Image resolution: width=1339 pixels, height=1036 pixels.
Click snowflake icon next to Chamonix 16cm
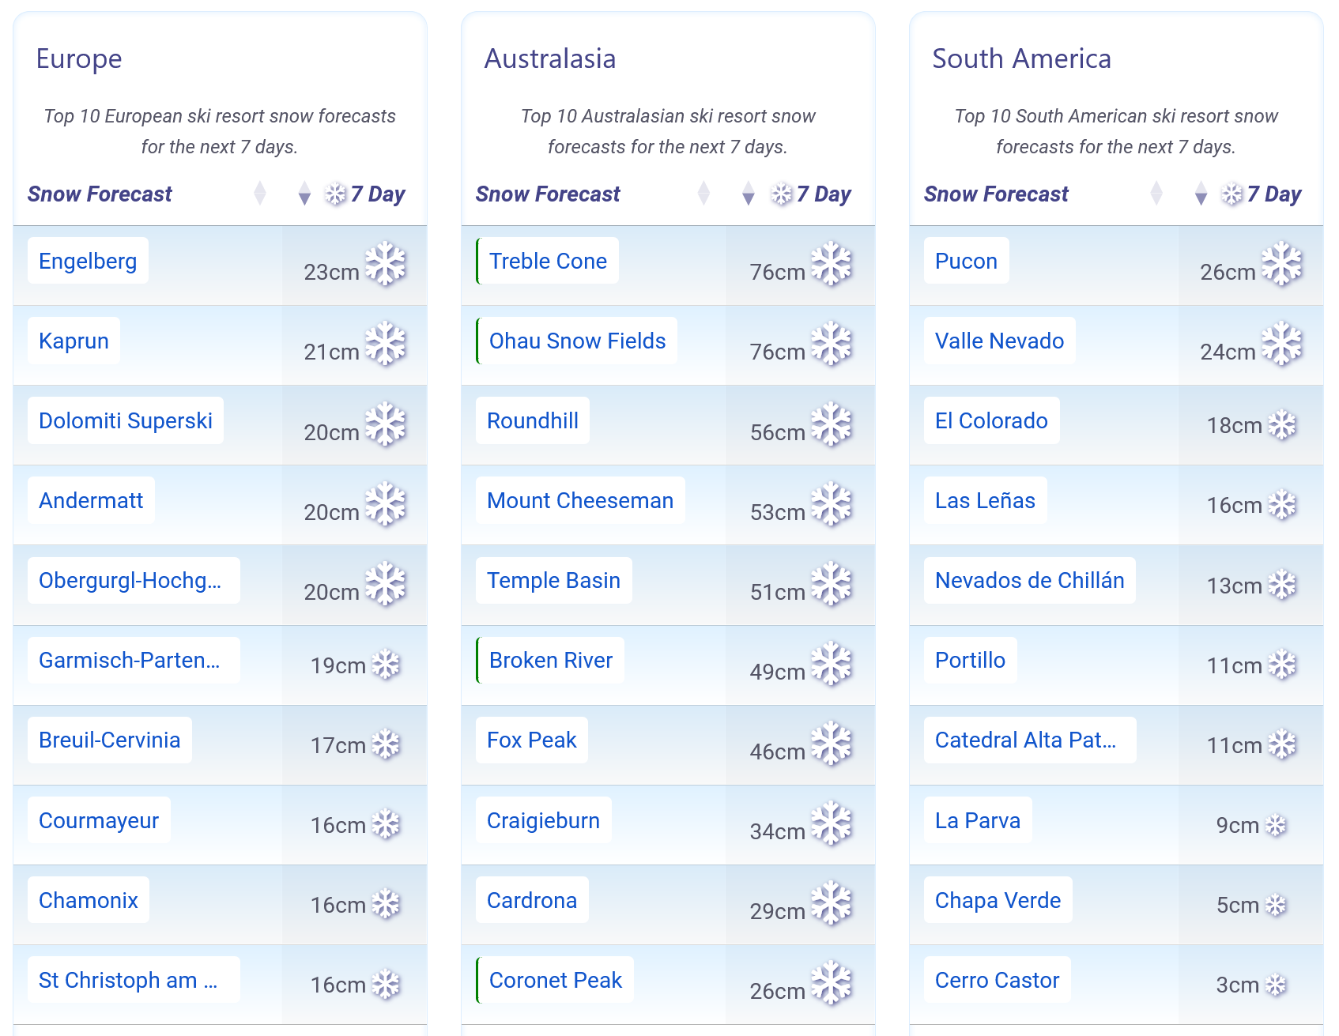coord(386,904)
